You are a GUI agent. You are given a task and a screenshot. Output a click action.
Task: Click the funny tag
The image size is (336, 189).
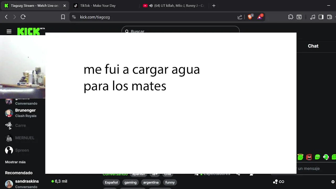click(x=170, y=182)
